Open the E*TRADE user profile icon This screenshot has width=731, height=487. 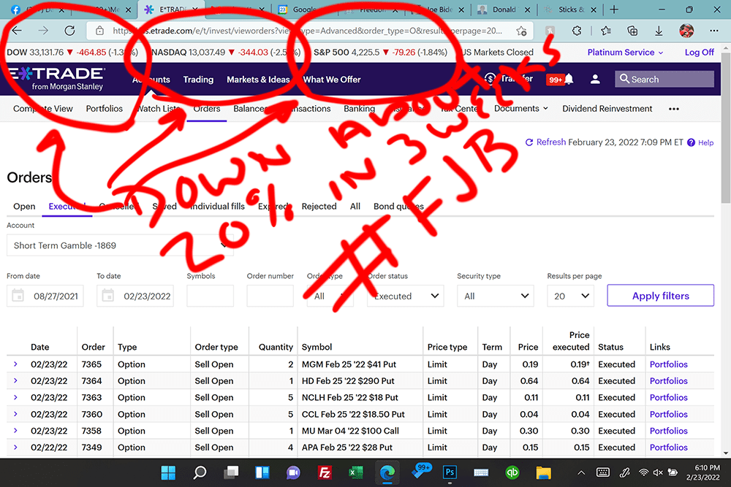(x=595, y=80)
